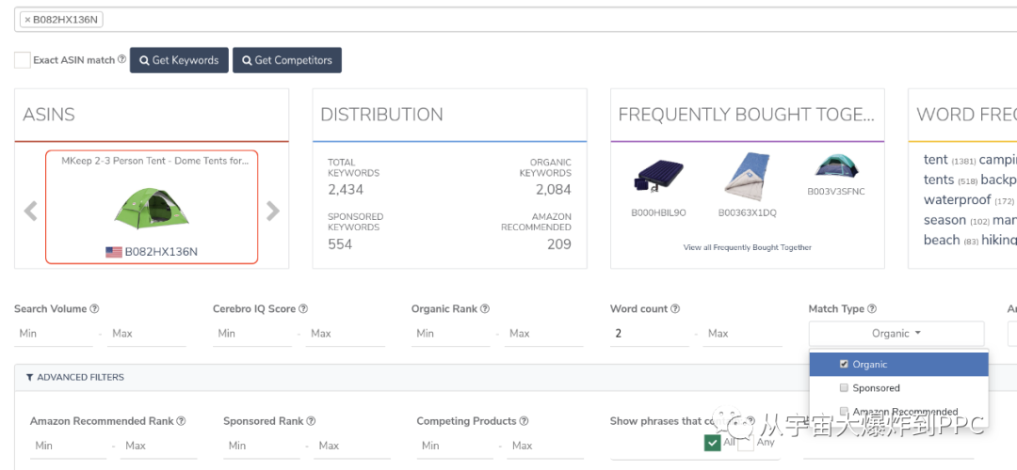Go to next ASIN with right arrow
Viewport: 1017px width, 470px height.
click(x=273, y=211)
